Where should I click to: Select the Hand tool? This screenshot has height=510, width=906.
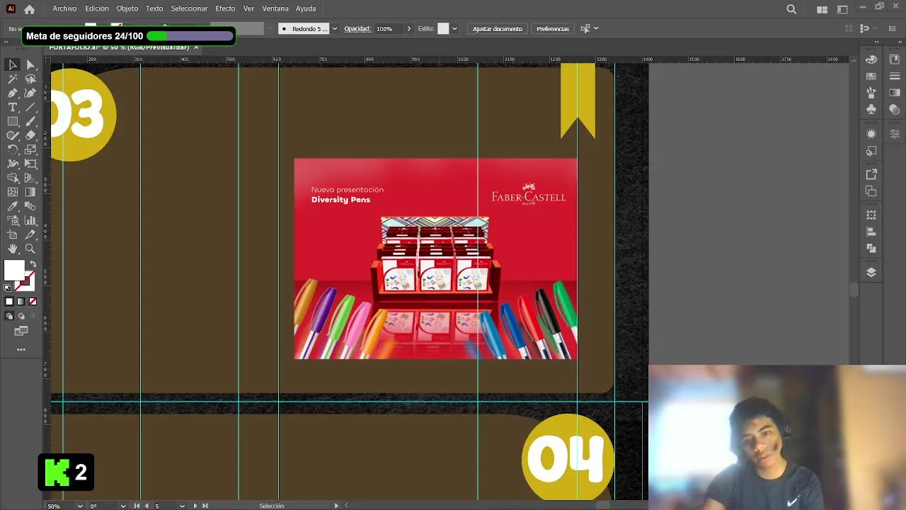click(13, 249)
